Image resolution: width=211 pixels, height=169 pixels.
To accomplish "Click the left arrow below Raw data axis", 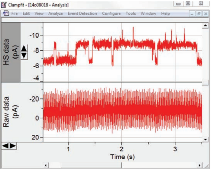I will pos(5,146).
